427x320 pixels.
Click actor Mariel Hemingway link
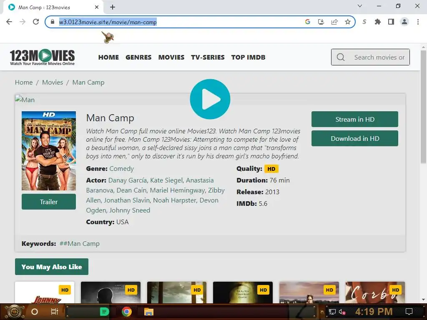coord(177,190)
